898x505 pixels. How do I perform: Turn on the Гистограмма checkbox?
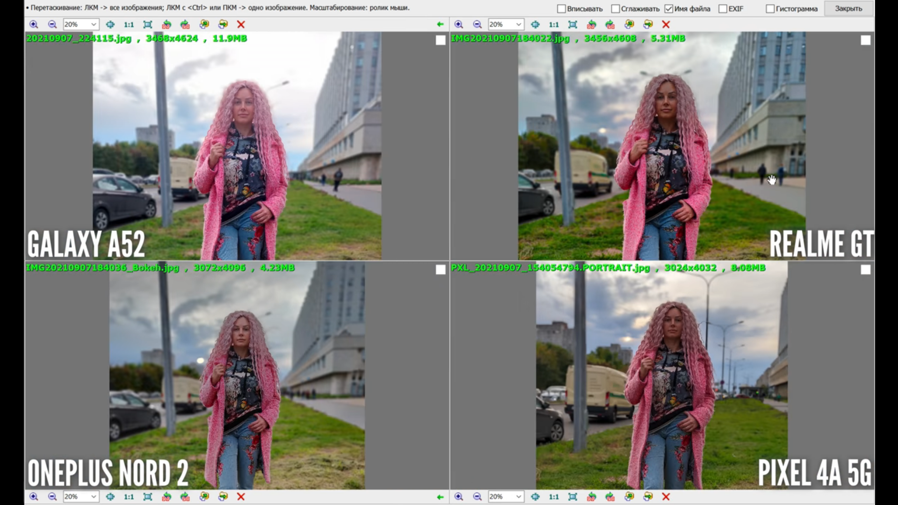(x=770, y=9)
